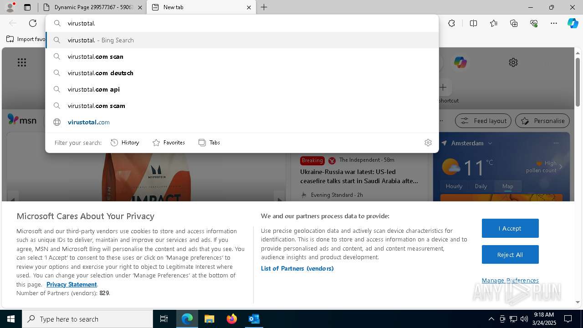Click the address bar containing virustotal.
The width and height of the screenshot is (583, 328).
pyautogui.click(x=242, y=23)
